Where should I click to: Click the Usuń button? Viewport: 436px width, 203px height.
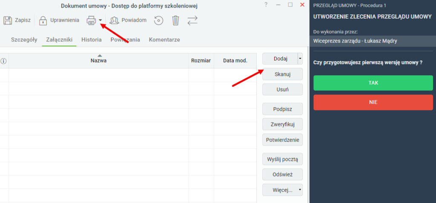(283, 89)
